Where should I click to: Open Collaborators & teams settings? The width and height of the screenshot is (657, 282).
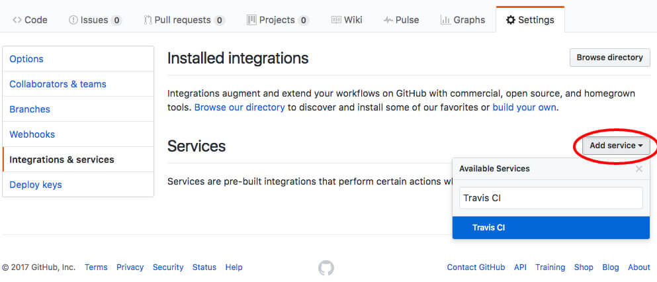(78, 84)
